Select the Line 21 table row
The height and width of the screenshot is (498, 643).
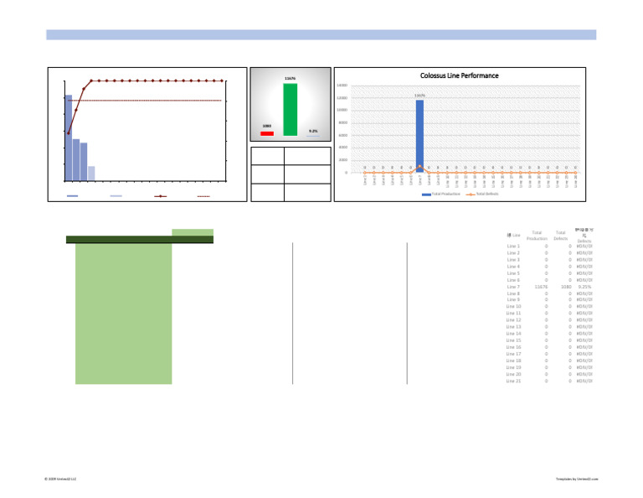[x=549, y=381]
